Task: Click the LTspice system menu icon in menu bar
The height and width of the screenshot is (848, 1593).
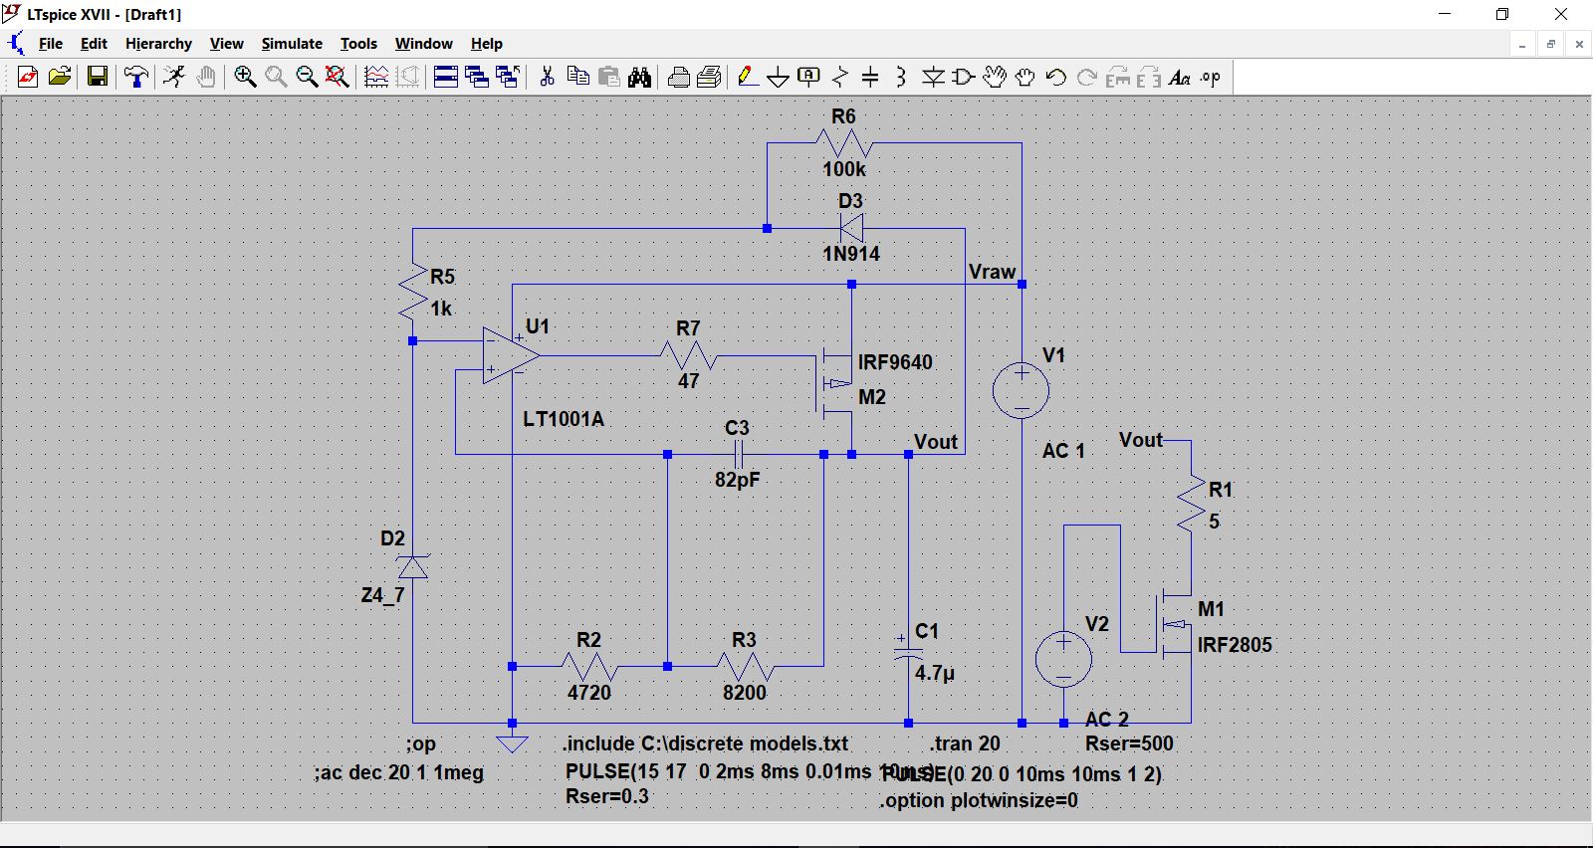Action: click(16, 43)
